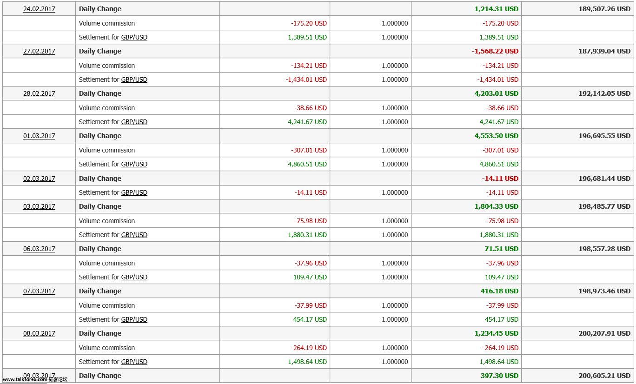
Task: Open the 07.03.2017 date link
Action: [x=39, y=291]
